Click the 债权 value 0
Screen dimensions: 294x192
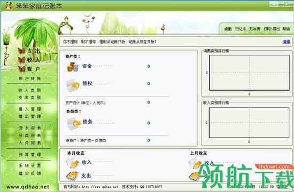(x=149, y=84)
